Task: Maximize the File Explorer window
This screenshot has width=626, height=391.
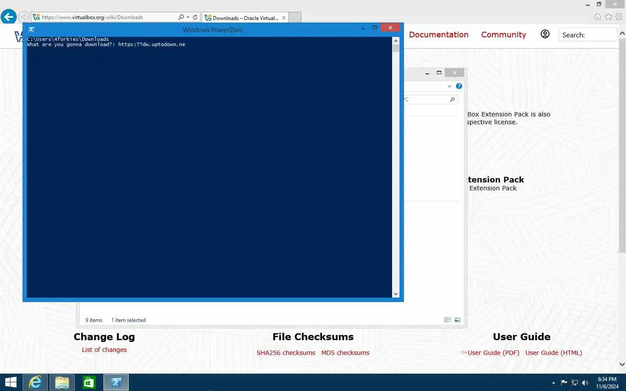Action: pos(439,73)
